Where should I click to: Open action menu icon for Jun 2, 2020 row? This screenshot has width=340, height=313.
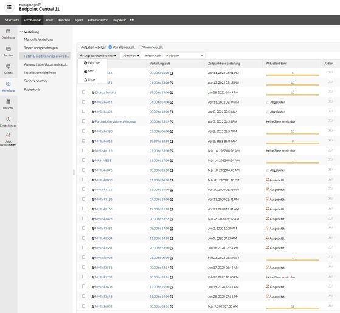coord(330,227)
